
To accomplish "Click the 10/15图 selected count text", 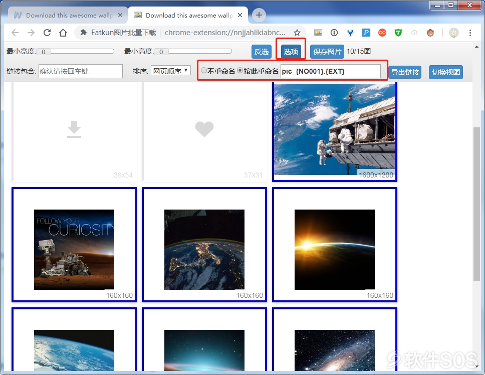I will click(x=359, y=51).
